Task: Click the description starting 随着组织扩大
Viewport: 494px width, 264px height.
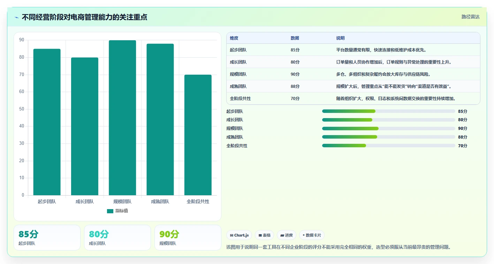Action: click(x=396, y=99)
